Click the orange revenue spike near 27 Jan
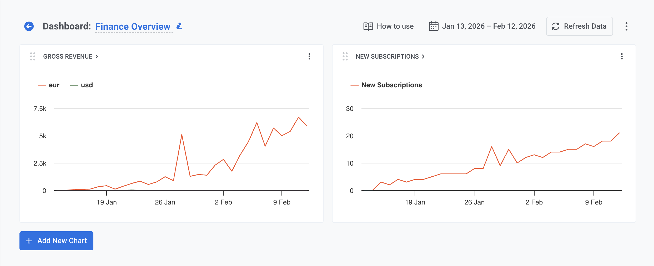 [x=182, y=135]
